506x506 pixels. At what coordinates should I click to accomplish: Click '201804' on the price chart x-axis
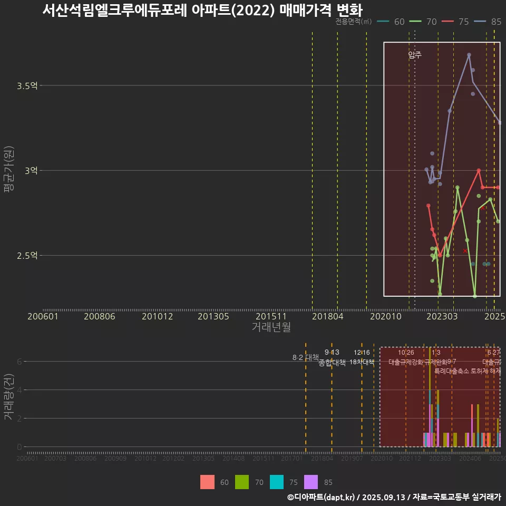pyautogui.click(x=327, y=316)
